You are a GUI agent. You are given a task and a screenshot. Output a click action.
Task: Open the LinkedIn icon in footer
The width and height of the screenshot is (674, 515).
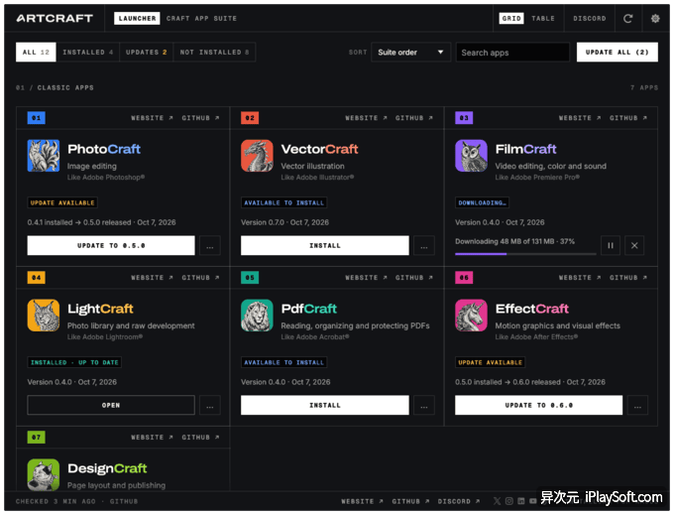521,501
